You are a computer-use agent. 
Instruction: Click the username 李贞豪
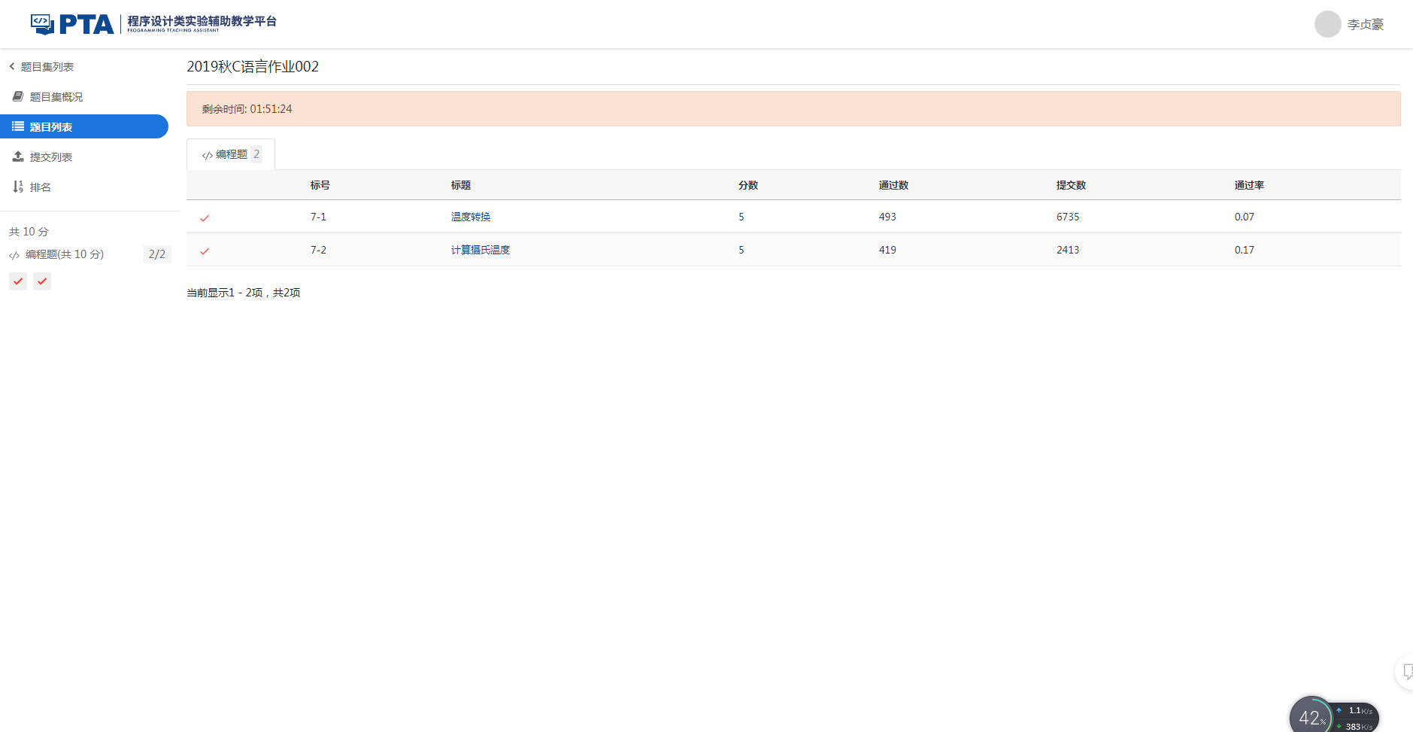pos(1366,24)
